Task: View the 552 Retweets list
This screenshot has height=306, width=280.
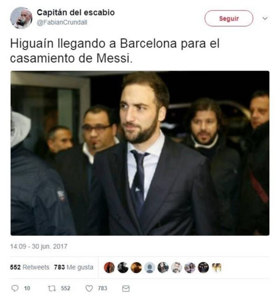Action: (30, 267)
